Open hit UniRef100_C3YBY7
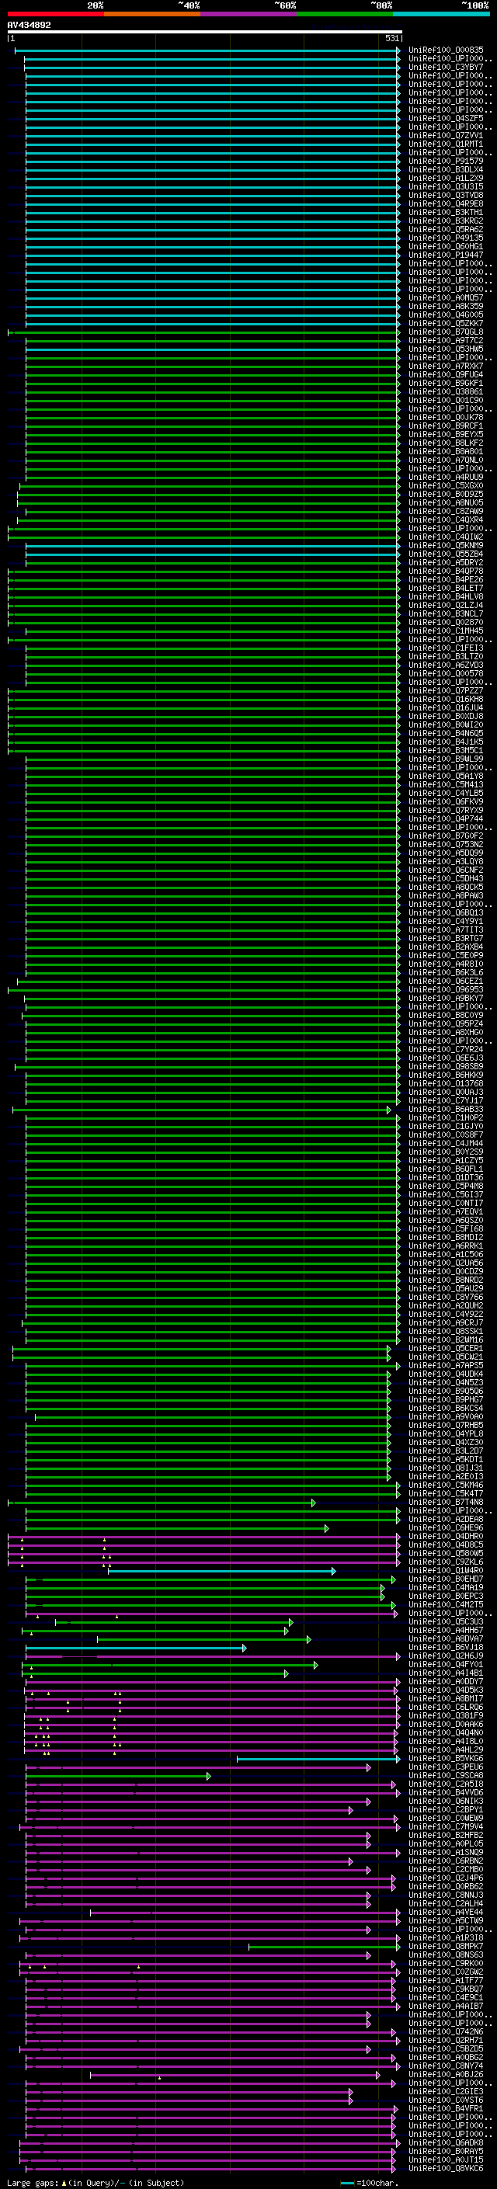 coord(445,67)
